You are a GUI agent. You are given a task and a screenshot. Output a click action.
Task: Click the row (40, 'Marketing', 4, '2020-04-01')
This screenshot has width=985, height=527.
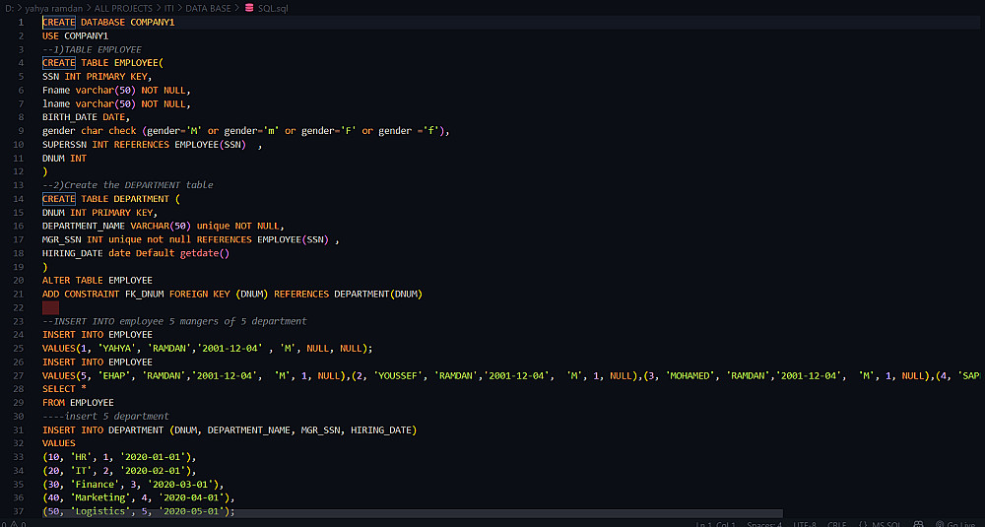138,497
